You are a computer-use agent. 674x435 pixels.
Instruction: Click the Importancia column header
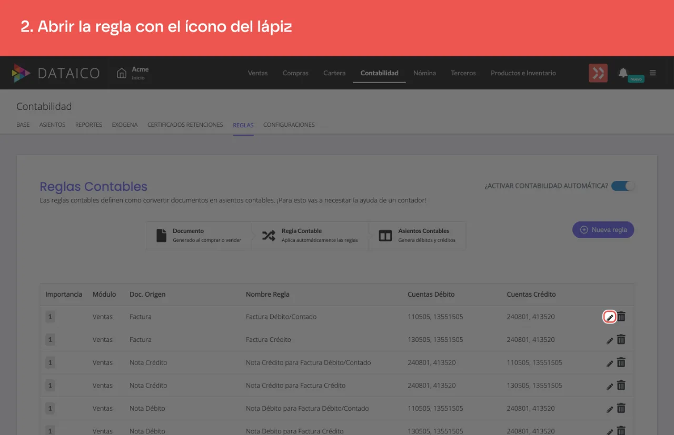64,294
